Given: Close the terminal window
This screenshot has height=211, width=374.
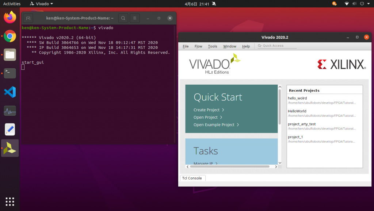Looking at the screenshot, I should click(x=170, y=18).
